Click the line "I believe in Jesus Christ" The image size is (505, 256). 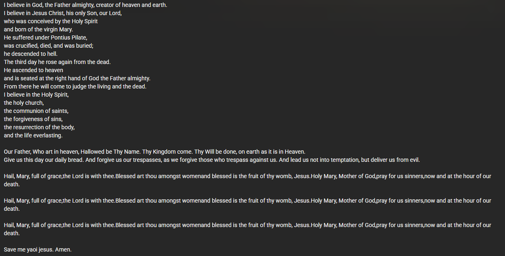click(x=63, y=13)
